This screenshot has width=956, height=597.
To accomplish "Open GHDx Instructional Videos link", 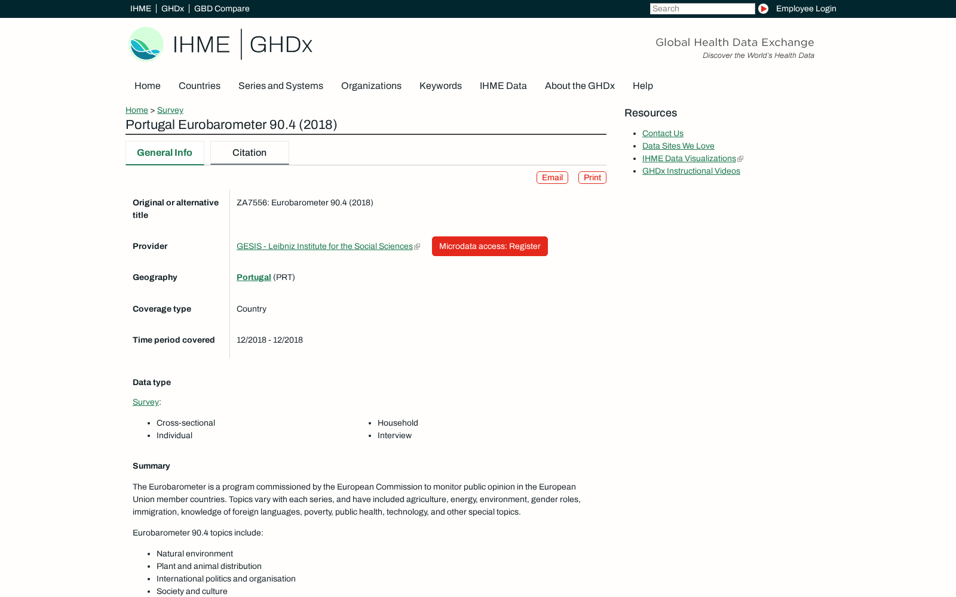I will 691,171.
